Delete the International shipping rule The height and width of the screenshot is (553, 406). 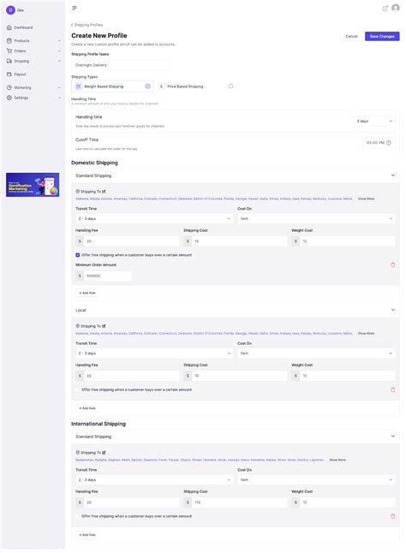[x=392, y=516]
